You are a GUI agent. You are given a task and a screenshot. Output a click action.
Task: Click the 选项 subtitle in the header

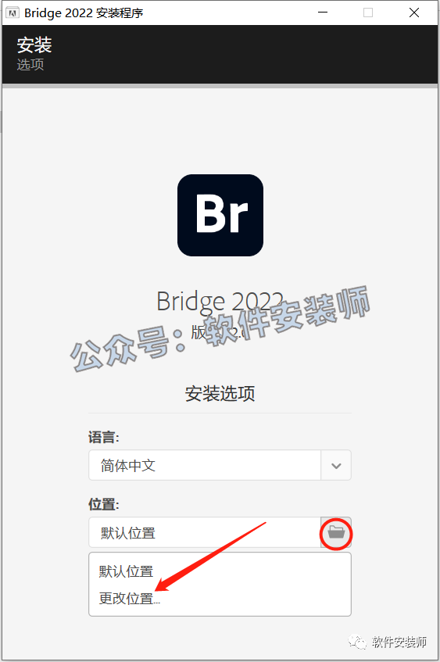[30, 65]
